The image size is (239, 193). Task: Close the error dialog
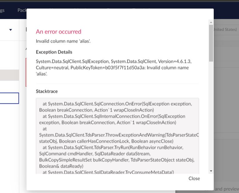click(194, 178)
